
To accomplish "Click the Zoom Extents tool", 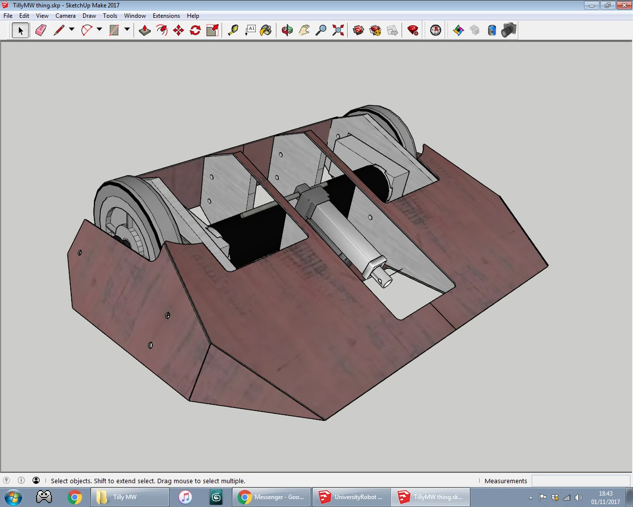I will pos(338,31).
